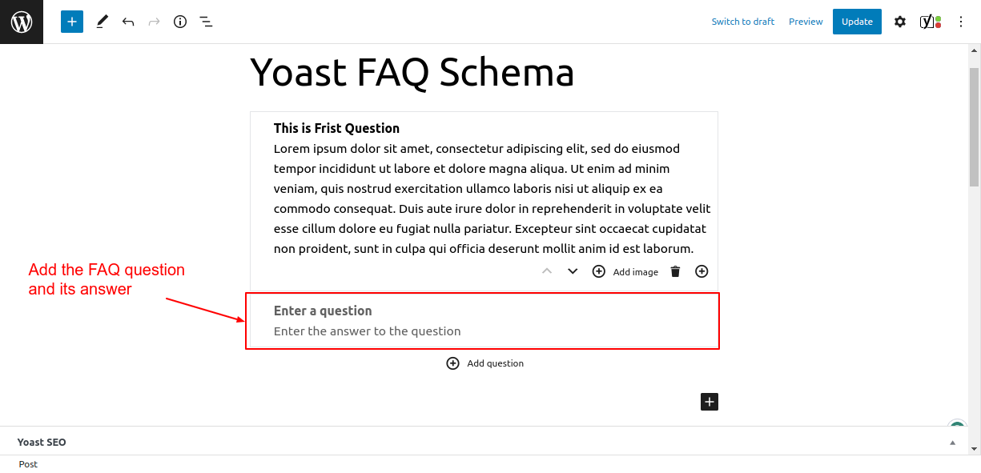Open the block inserter with the blue plus
The height and width of the screenshot is (473, 981).
coord(71,22)
